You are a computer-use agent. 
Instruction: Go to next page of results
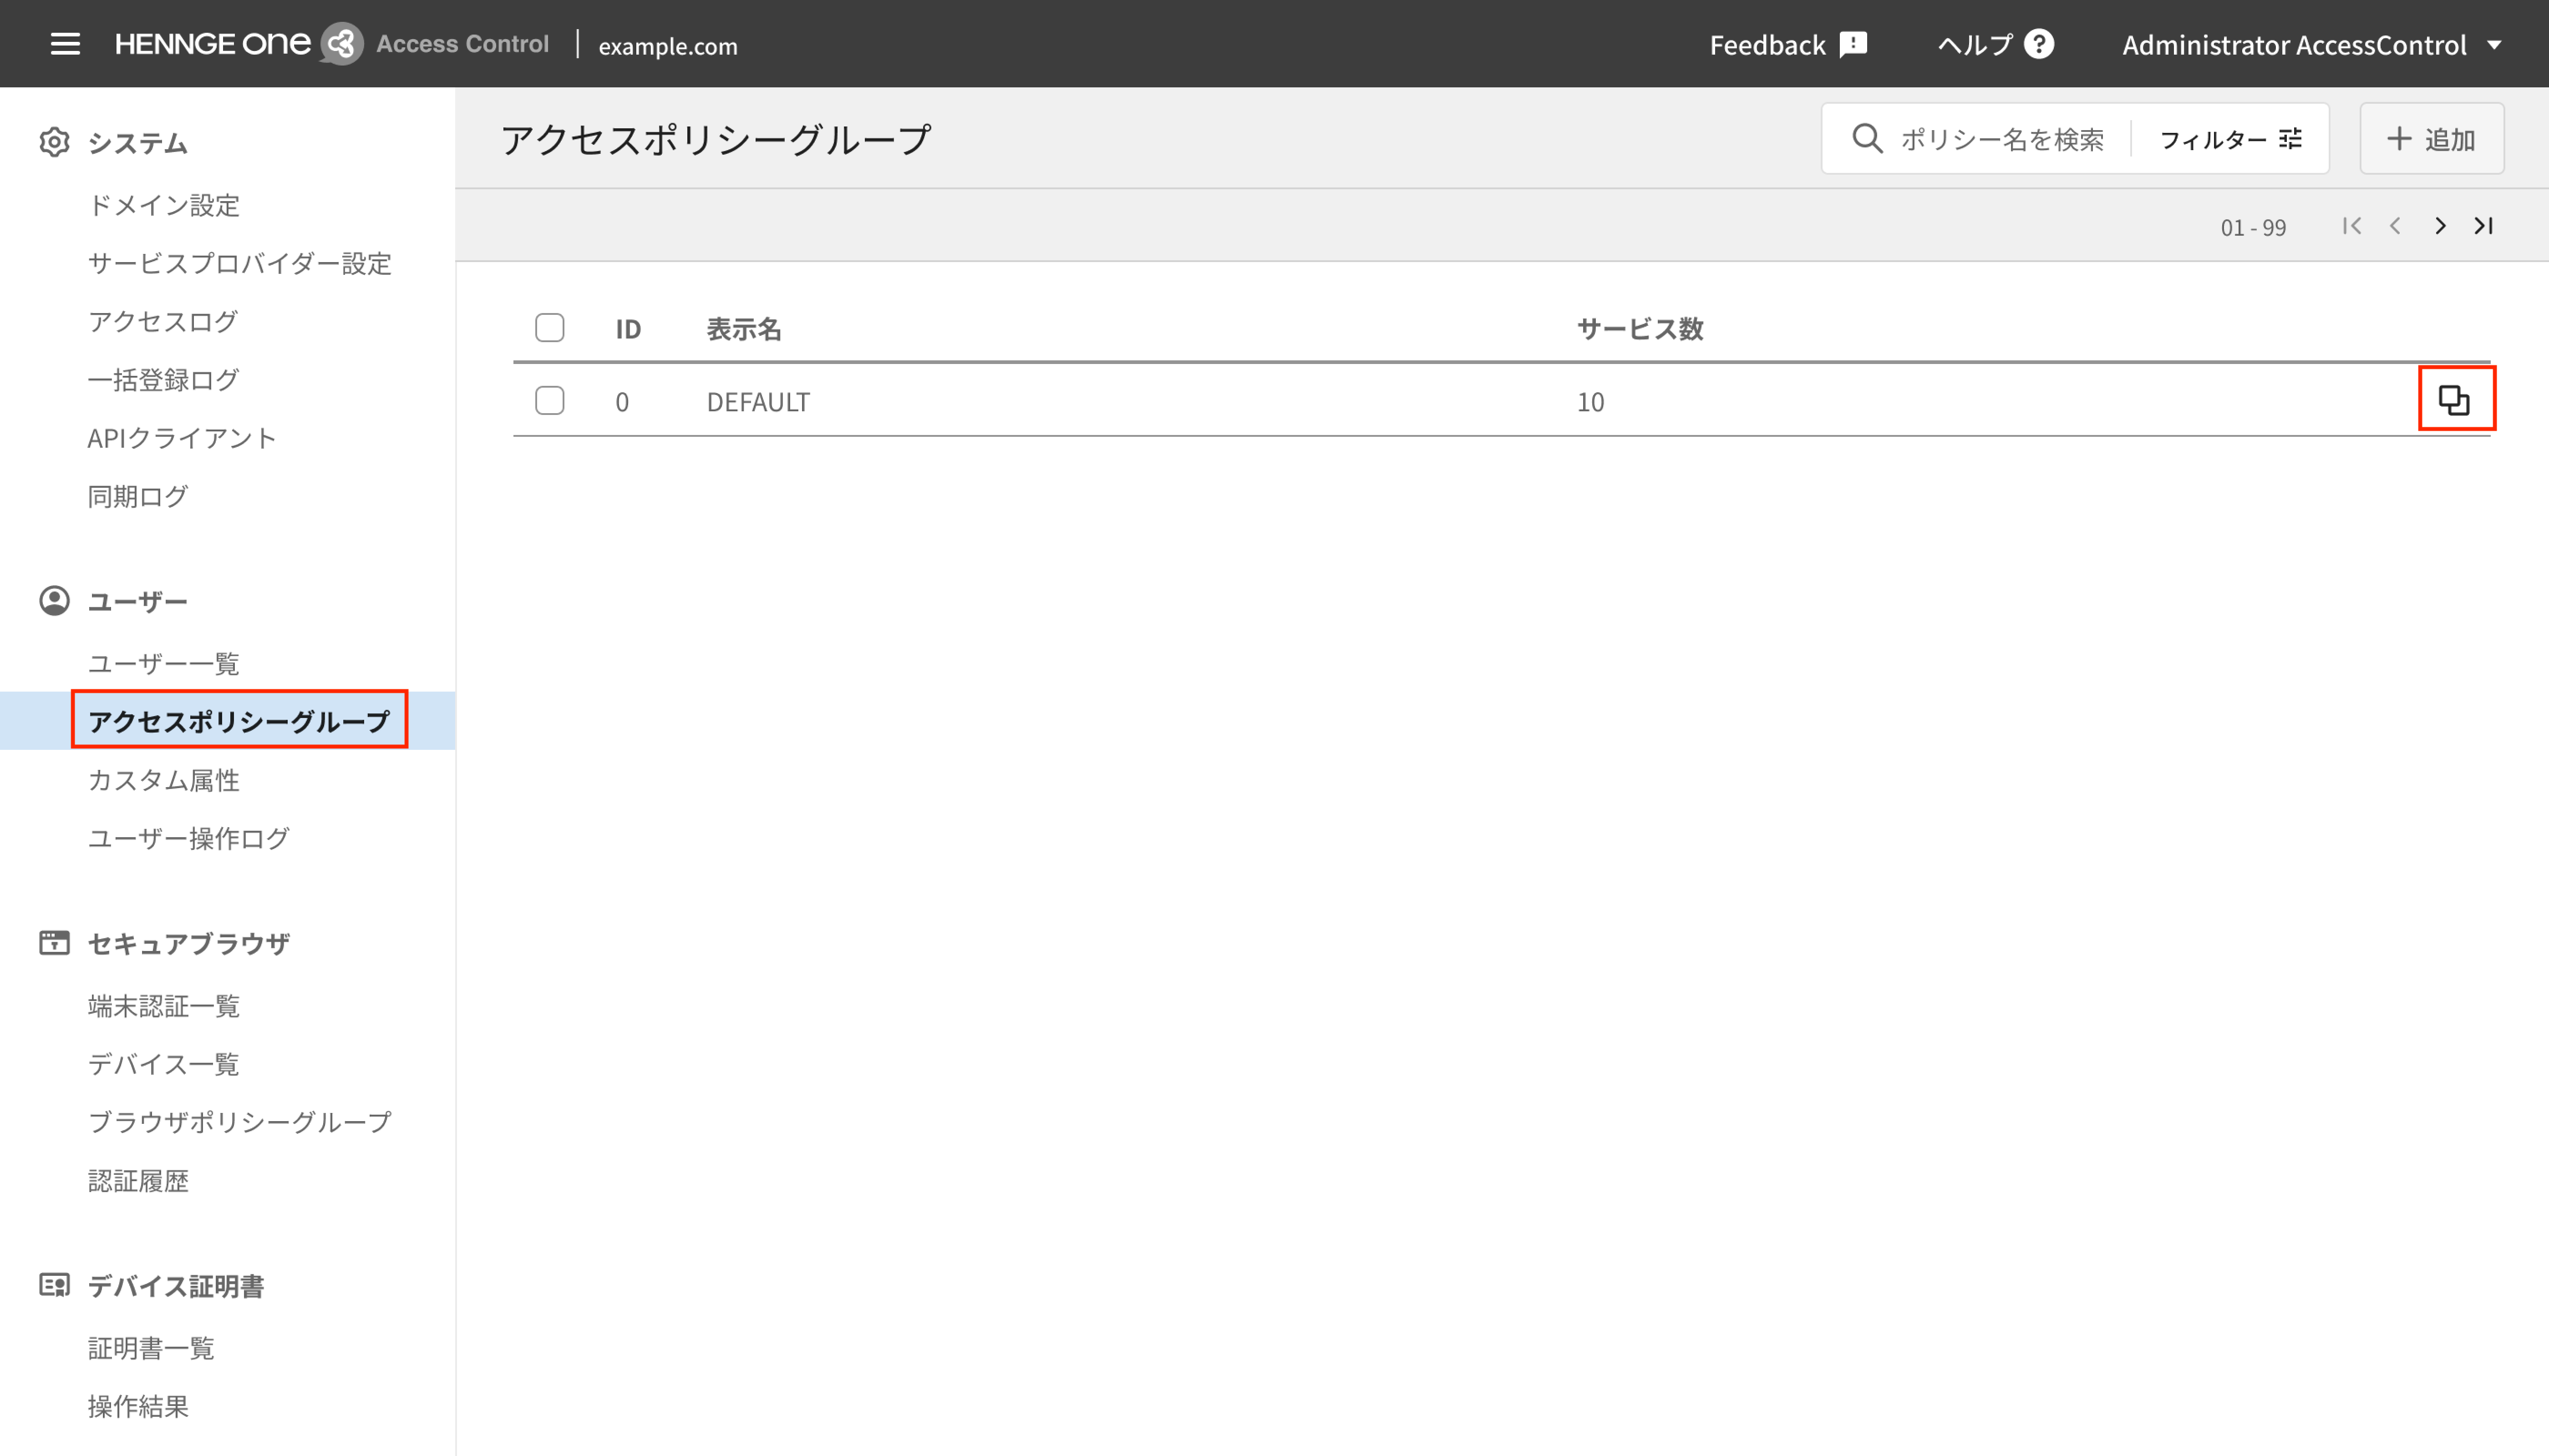pyautogui.click(x=2440, y=226)
